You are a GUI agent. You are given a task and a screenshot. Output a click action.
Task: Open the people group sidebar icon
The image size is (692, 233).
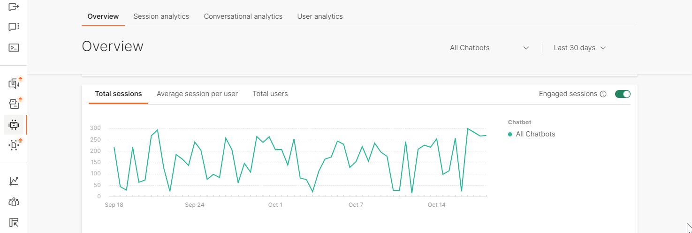14,202
